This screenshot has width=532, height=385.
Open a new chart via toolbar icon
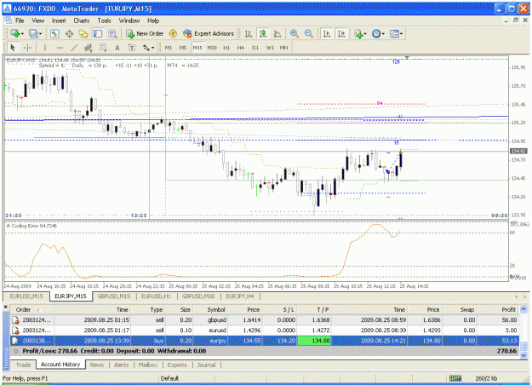[14, 33]
